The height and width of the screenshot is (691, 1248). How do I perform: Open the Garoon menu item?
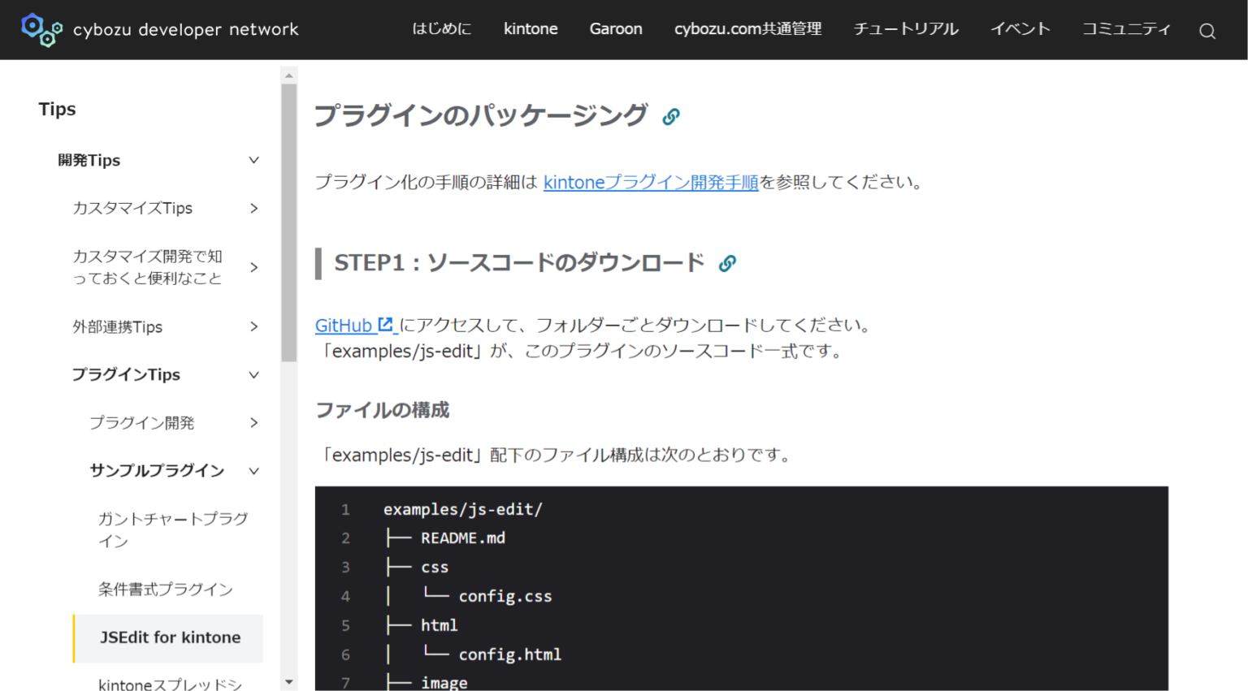pyautogui.click(x=615, y=28)
